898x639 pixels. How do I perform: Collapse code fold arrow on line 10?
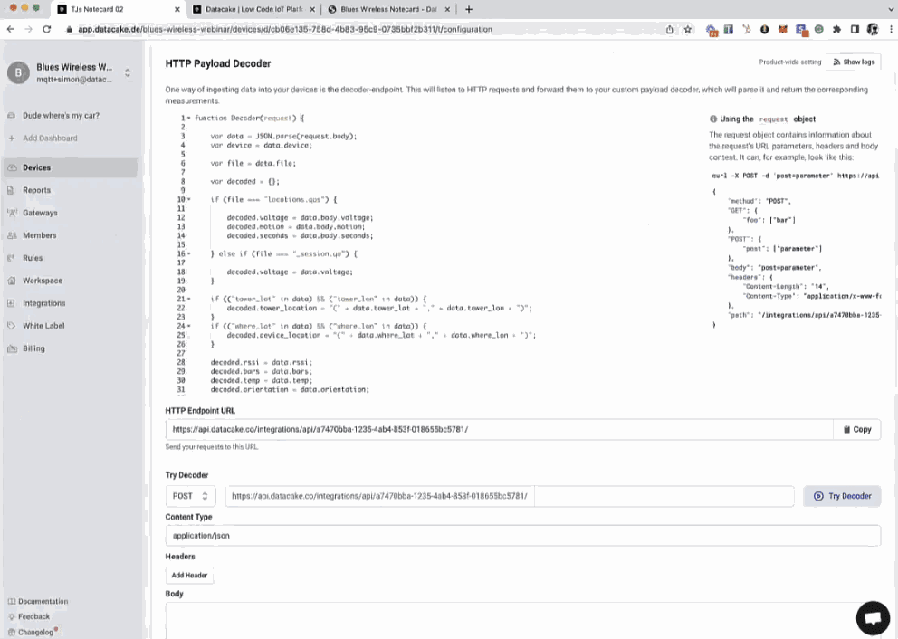click(189, 199)
